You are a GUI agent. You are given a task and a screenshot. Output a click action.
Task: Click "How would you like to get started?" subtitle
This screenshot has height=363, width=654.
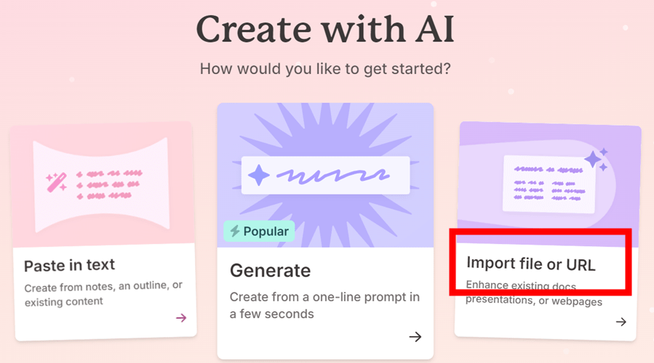tap(325, 70)
